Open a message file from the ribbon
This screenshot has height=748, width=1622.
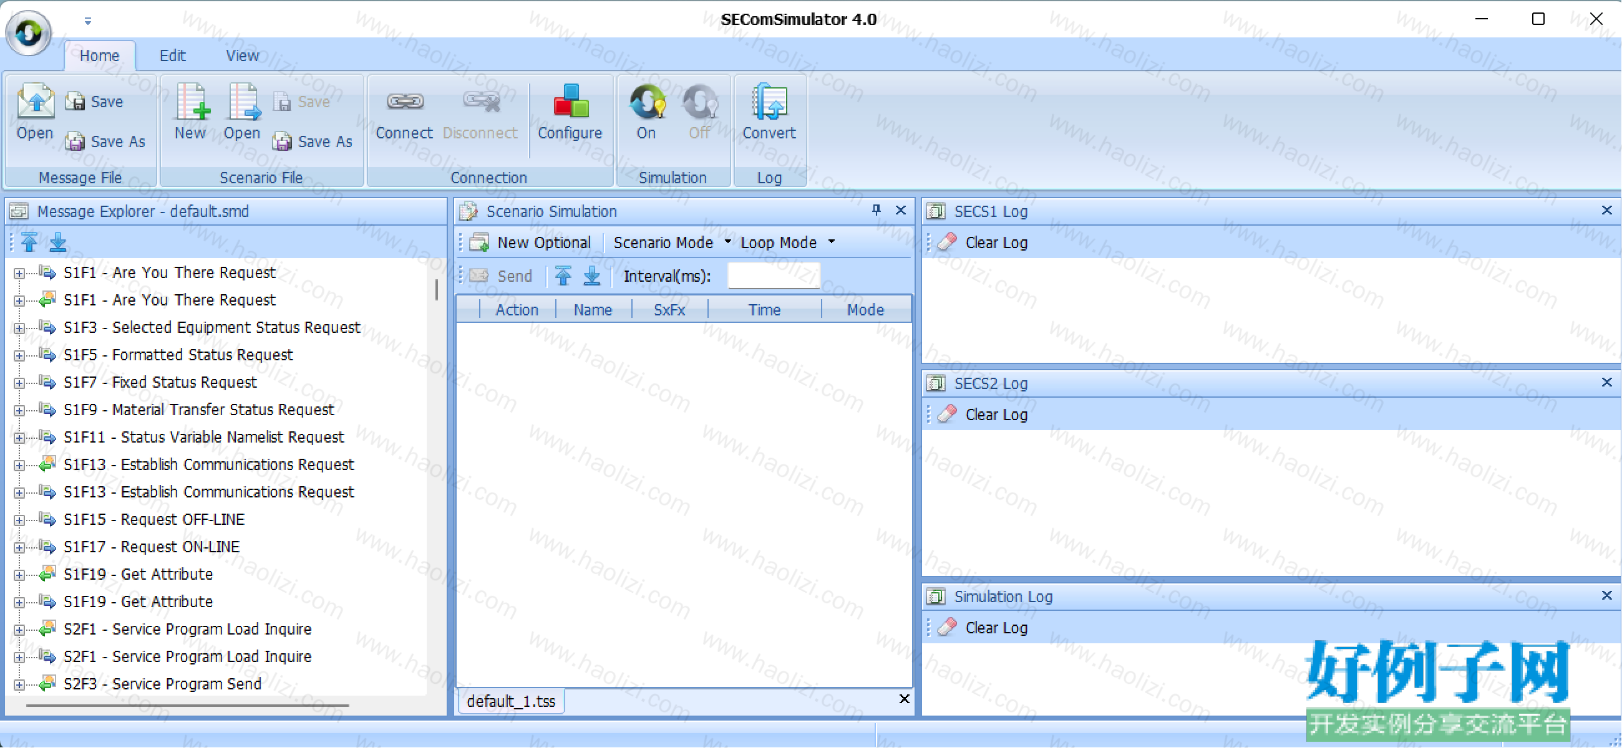click(35, 113)
